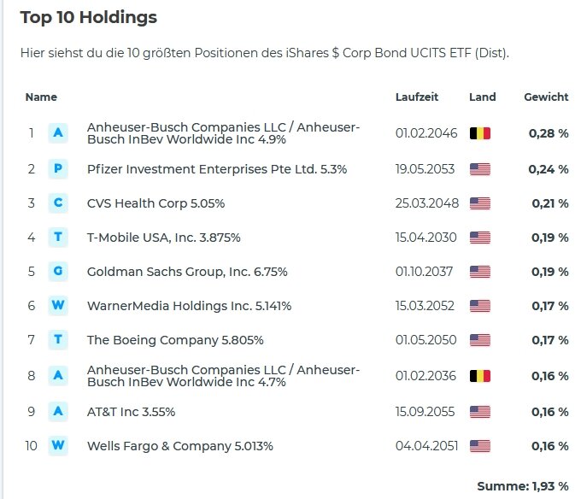Click the T icon next to The Boeing Company

point(58,340)
